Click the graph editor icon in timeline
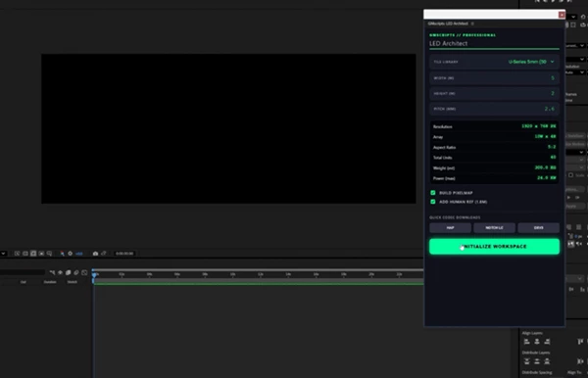The image size is (588, 378). [x=84, y=272]
